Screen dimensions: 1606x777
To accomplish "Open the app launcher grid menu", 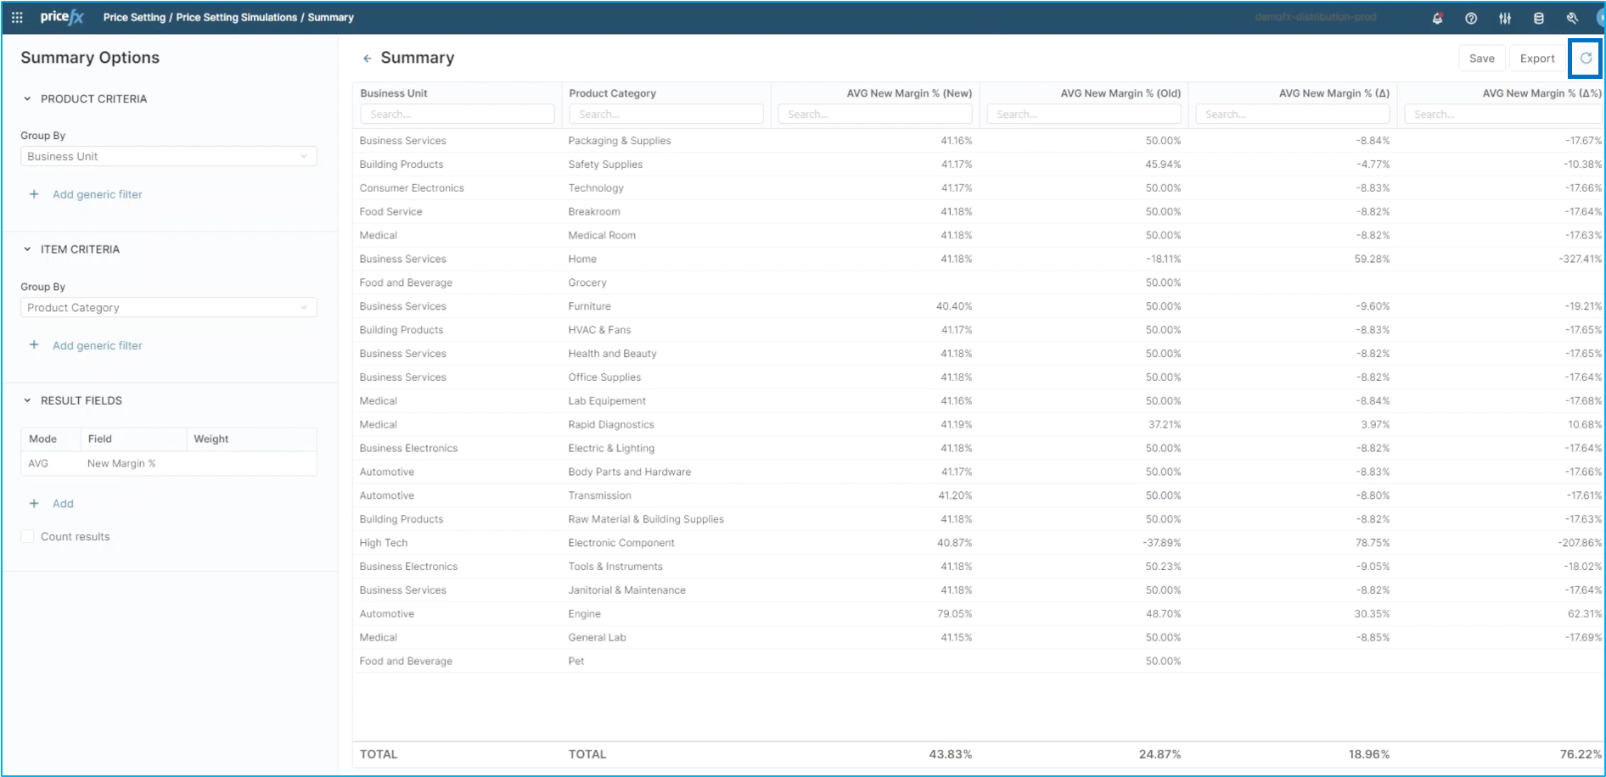I will 17,17.
